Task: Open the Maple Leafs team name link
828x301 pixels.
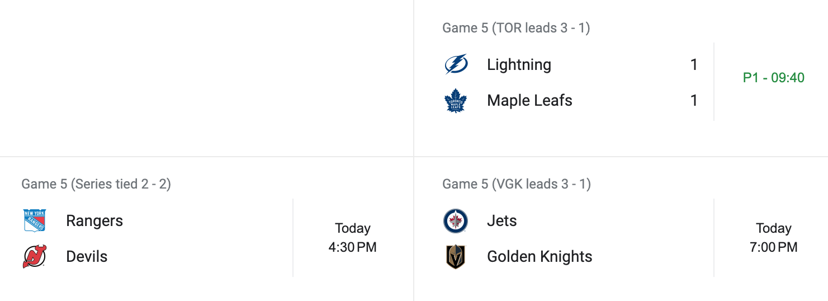Action: pyautogui.click(x=529, y=101)
